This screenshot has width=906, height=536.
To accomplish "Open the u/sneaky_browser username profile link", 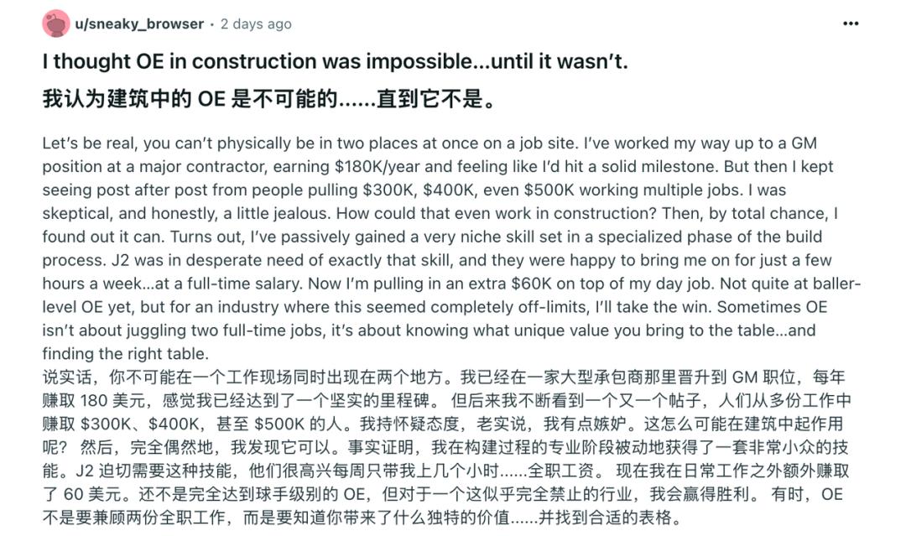I will pyautogui.click(x=139, y=23).
